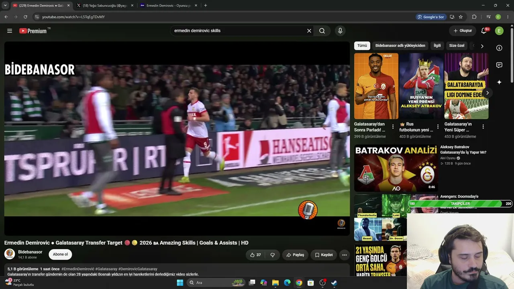This screenshot has width=514, height=289.
Task: Open the weather widget on taskbar
Action: click(19, 283)
